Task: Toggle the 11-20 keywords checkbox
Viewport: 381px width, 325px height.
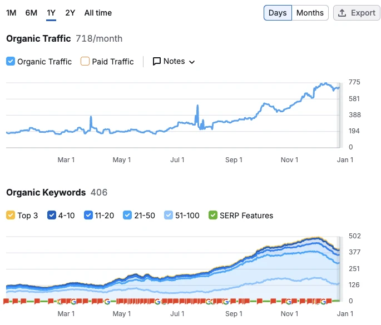Action: [x=88, y=215]
